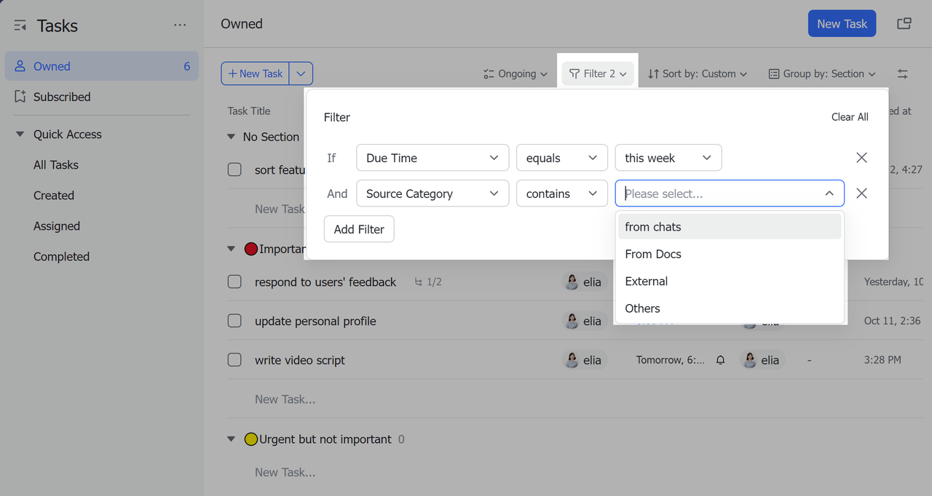Remove the Due Time filter row
The width and height of the screenshot is (932, 496).
pyautogui.click(x=861, y=158)
